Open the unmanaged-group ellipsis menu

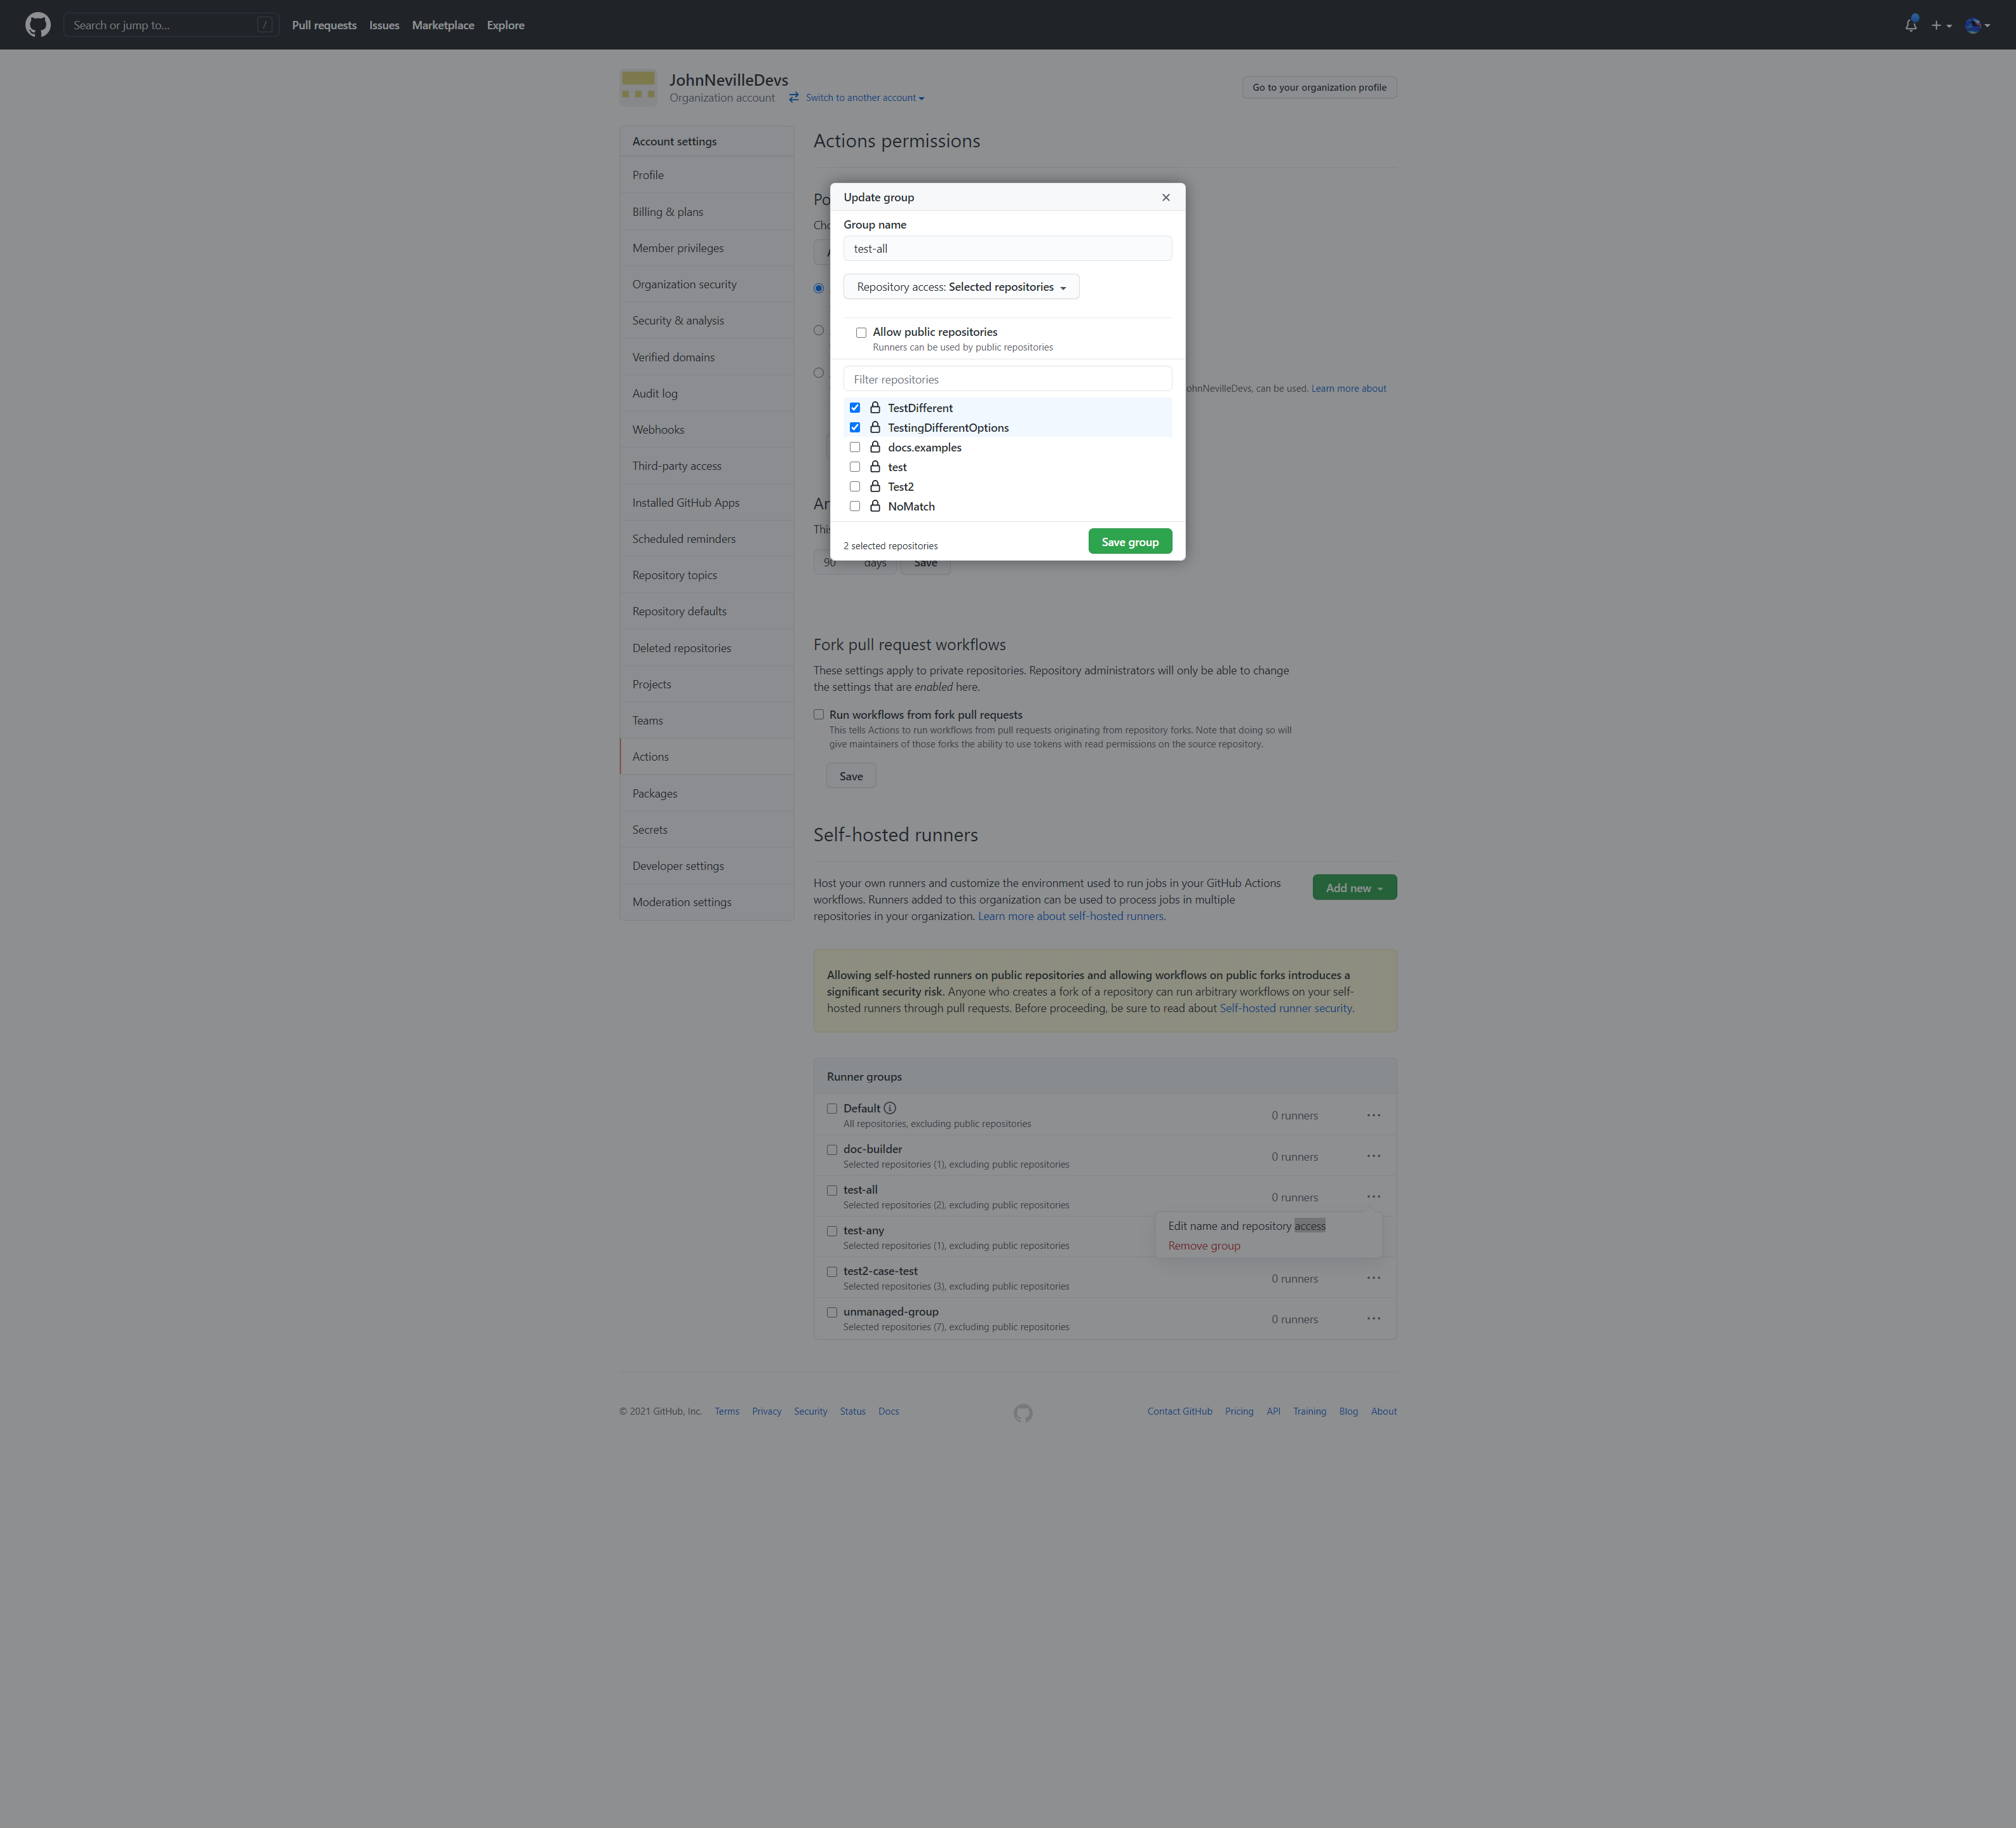coord(1374,1319)
